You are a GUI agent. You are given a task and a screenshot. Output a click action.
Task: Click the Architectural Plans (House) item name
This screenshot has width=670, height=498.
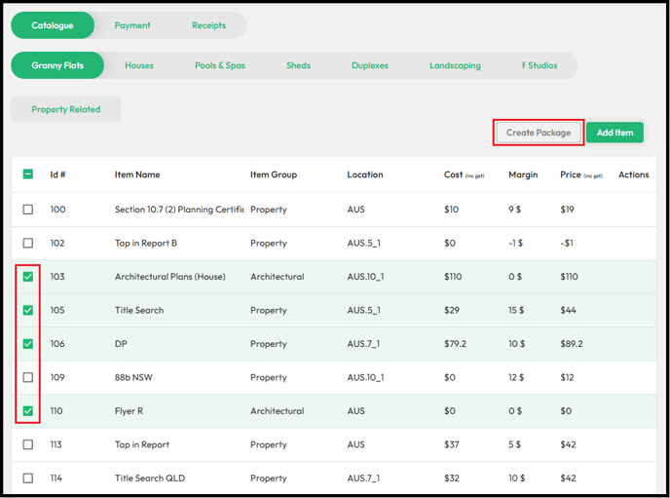click(x=170, y=277)
